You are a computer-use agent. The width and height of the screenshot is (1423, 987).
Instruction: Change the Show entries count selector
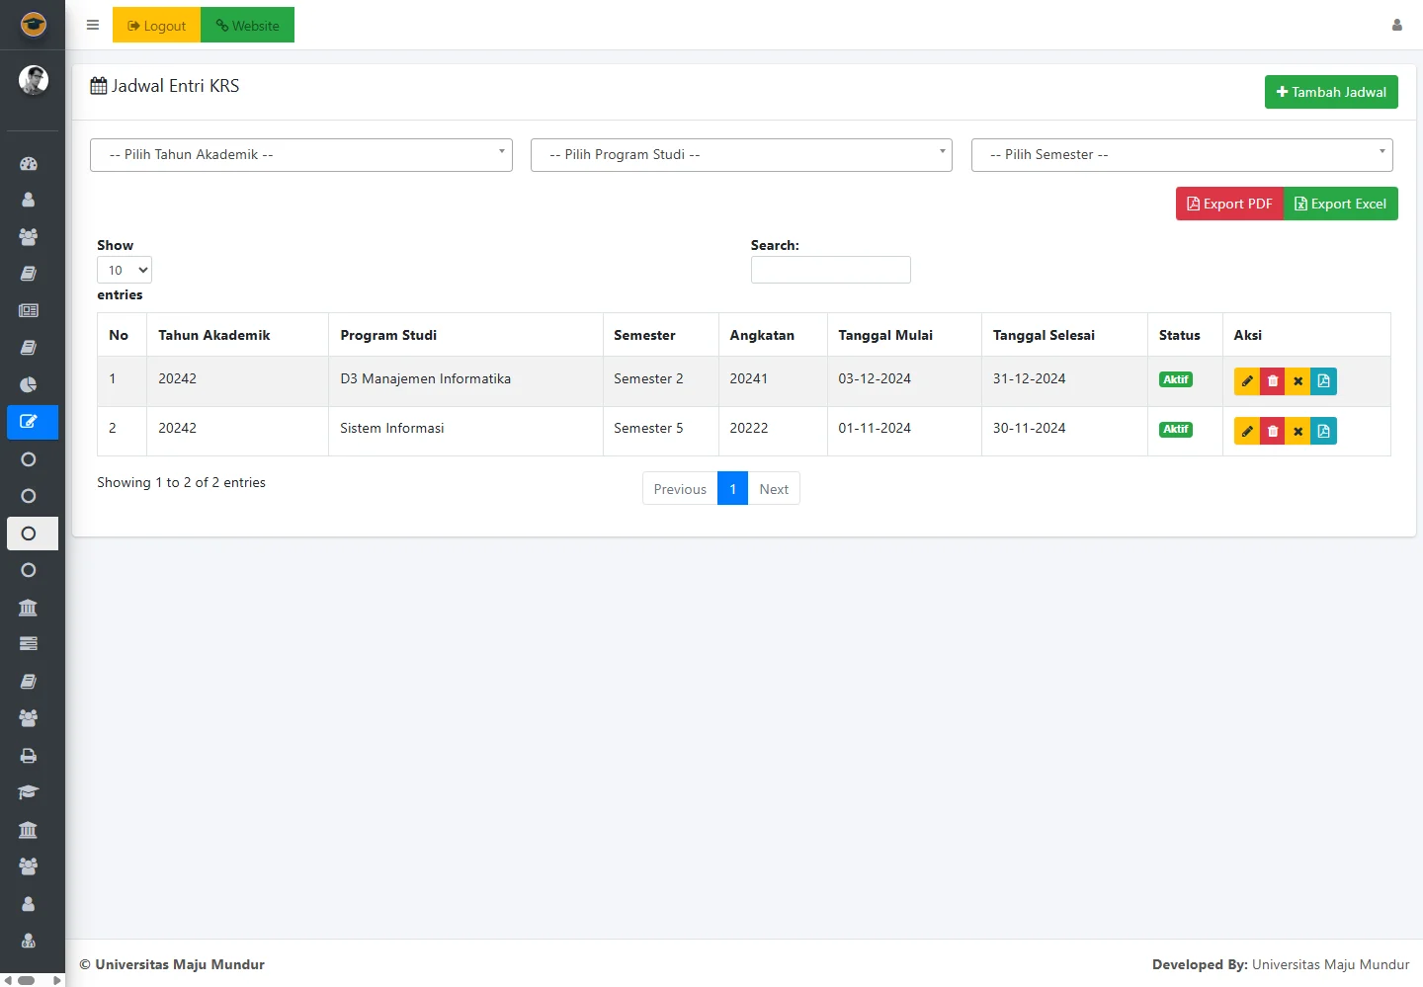[x=125, y=270]
